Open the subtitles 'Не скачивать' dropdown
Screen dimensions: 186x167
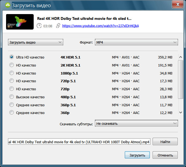136,123
